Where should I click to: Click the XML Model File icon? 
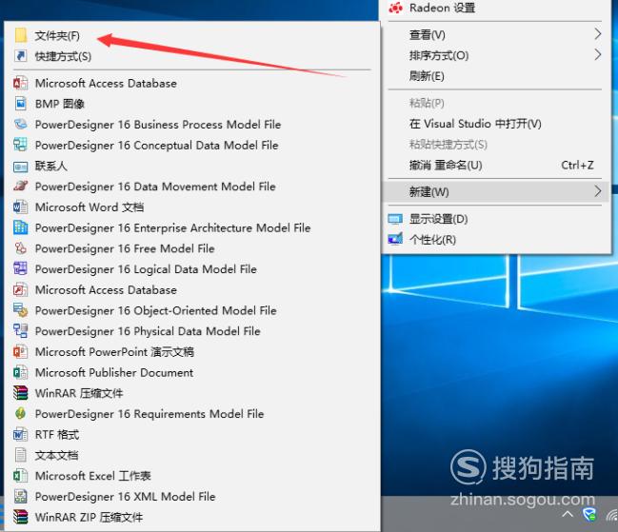pos(21,496)
